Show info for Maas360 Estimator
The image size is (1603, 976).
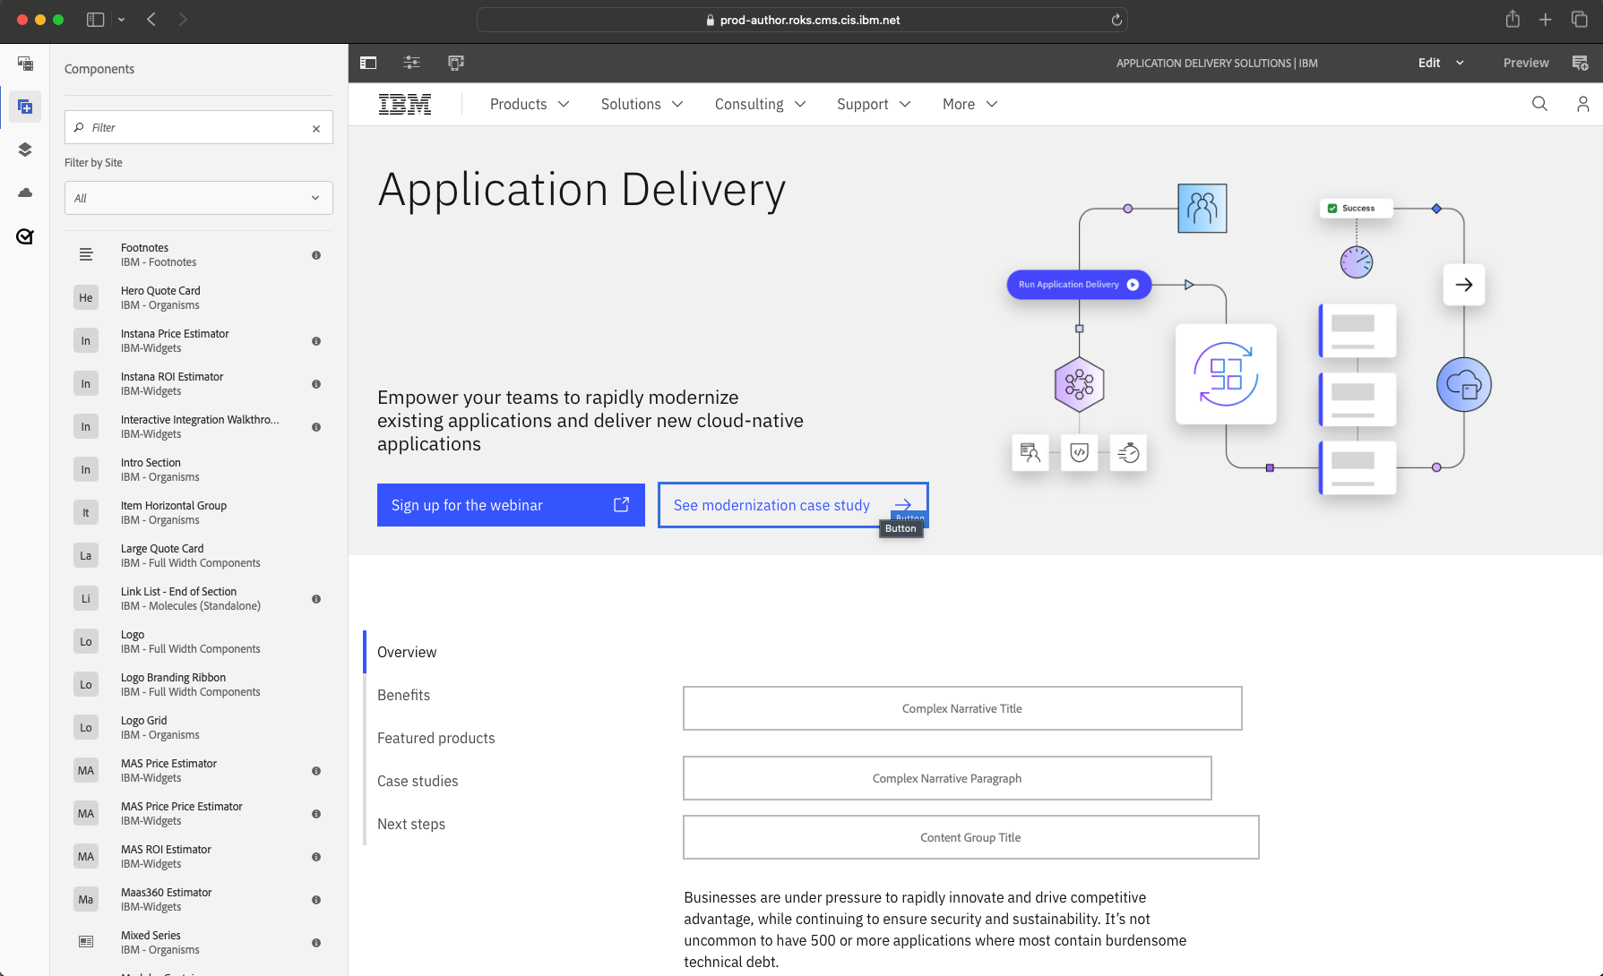(x=316, y=900)
